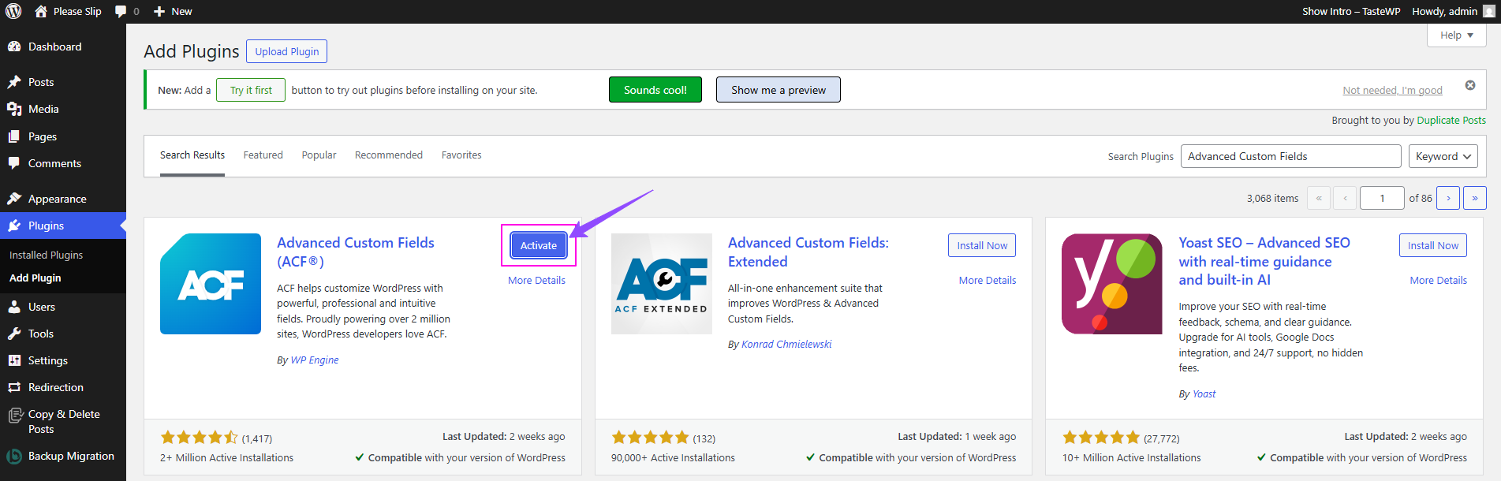The height and width of the screenshot is (481, 1501).
Task: View More Details for ACF Extended
Action: (x=988, y=281)
